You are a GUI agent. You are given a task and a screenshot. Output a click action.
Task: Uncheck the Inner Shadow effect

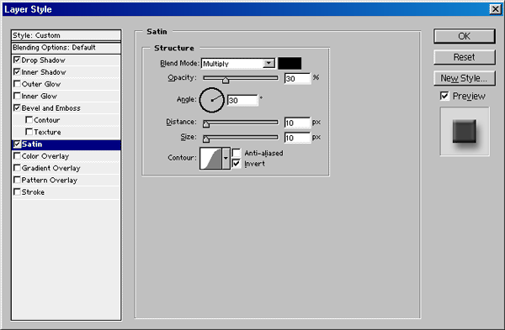pos(17,71)
